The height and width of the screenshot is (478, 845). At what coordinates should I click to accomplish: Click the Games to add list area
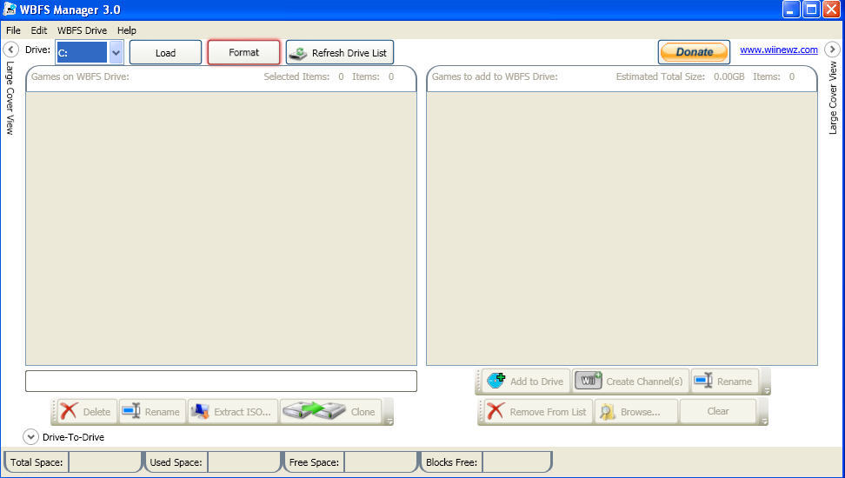[x=622, y=229]
